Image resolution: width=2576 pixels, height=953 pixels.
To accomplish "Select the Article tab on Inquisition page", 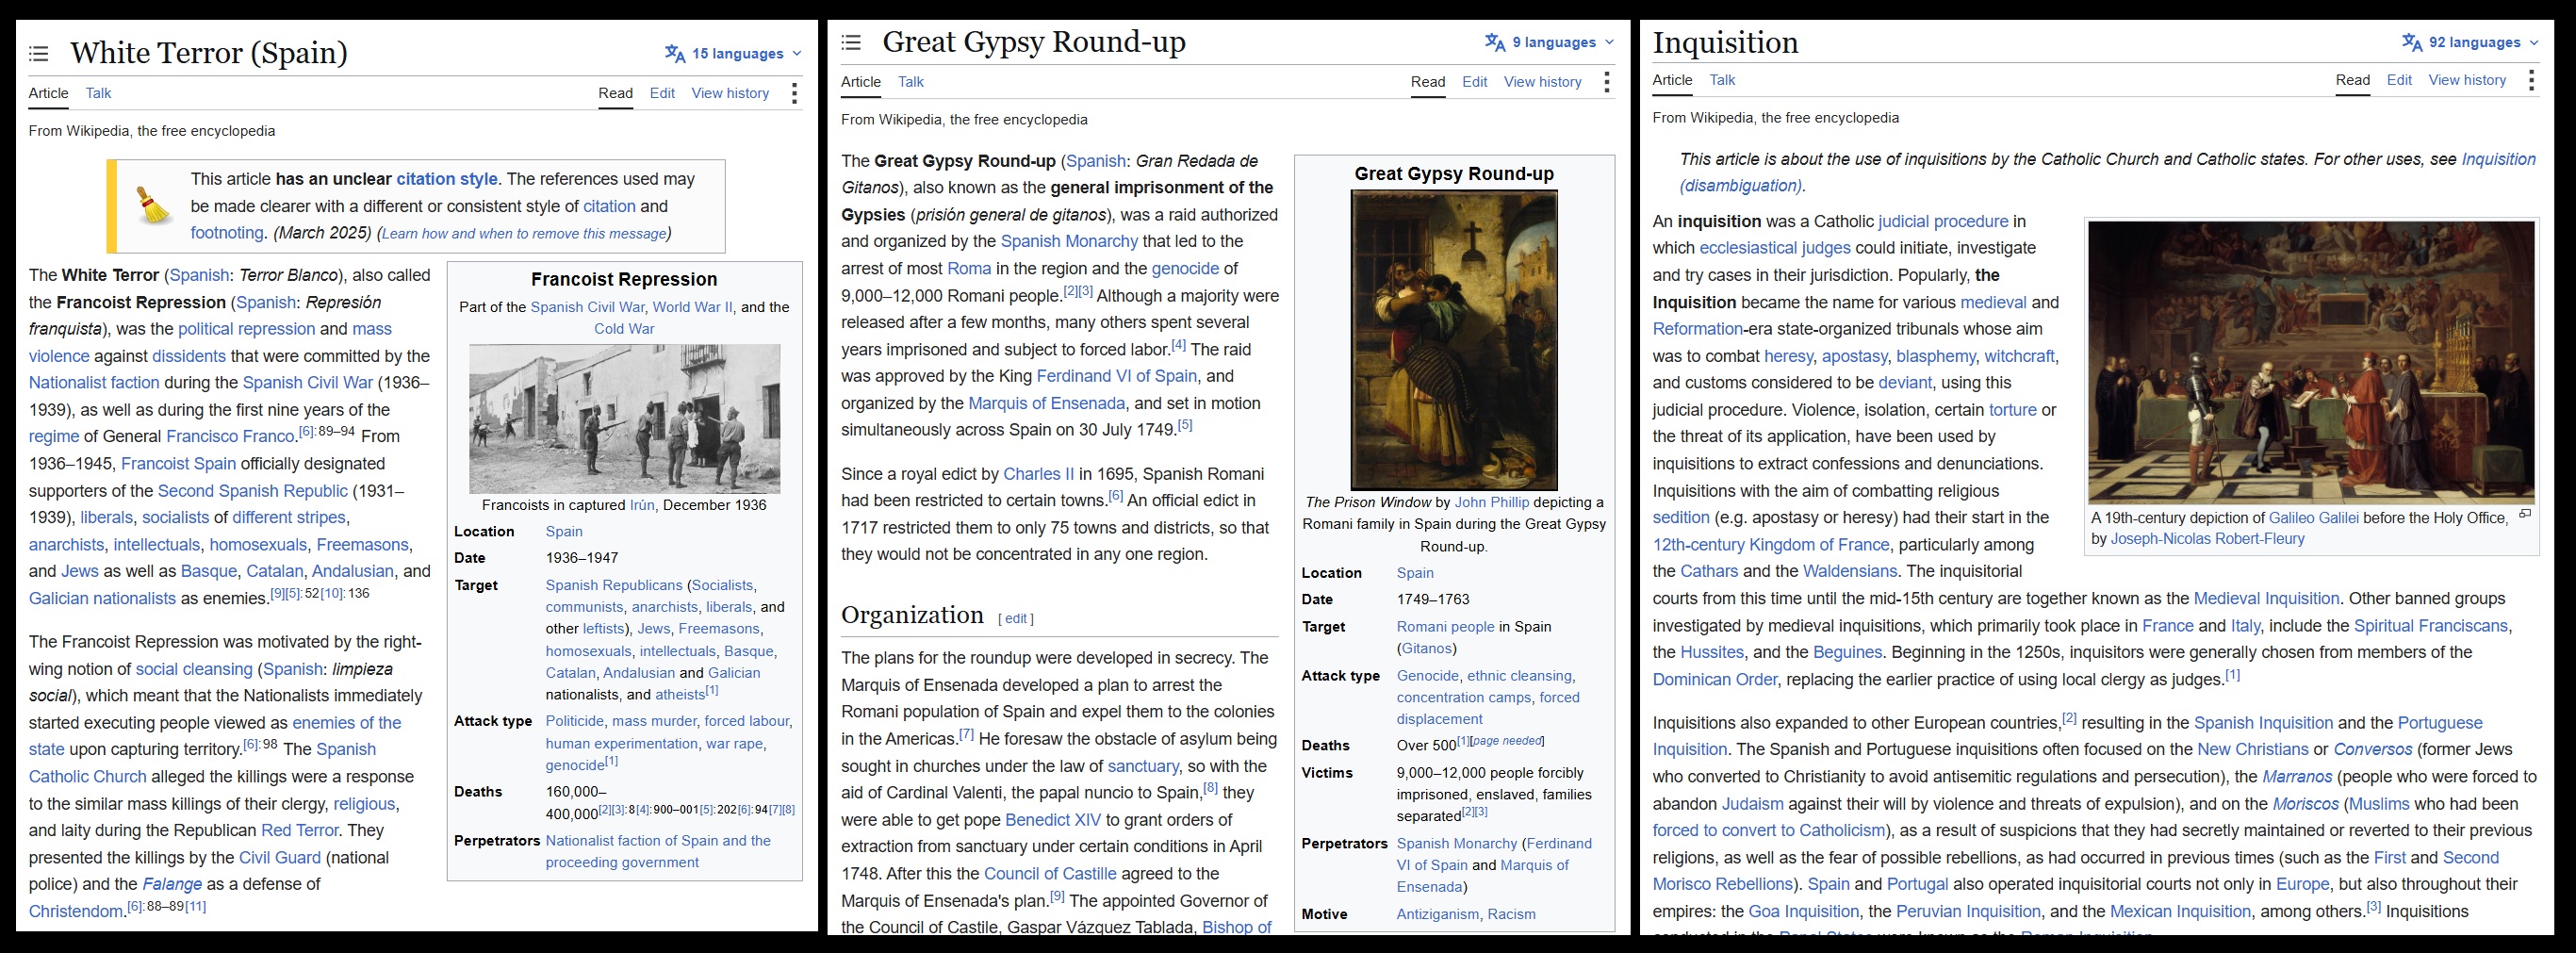I will click(1672, 80).
